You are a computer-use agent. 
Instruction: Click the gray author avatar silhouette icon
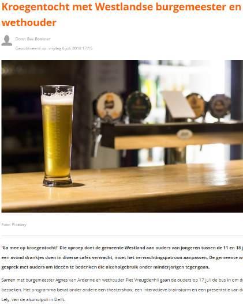click(6, 40)
